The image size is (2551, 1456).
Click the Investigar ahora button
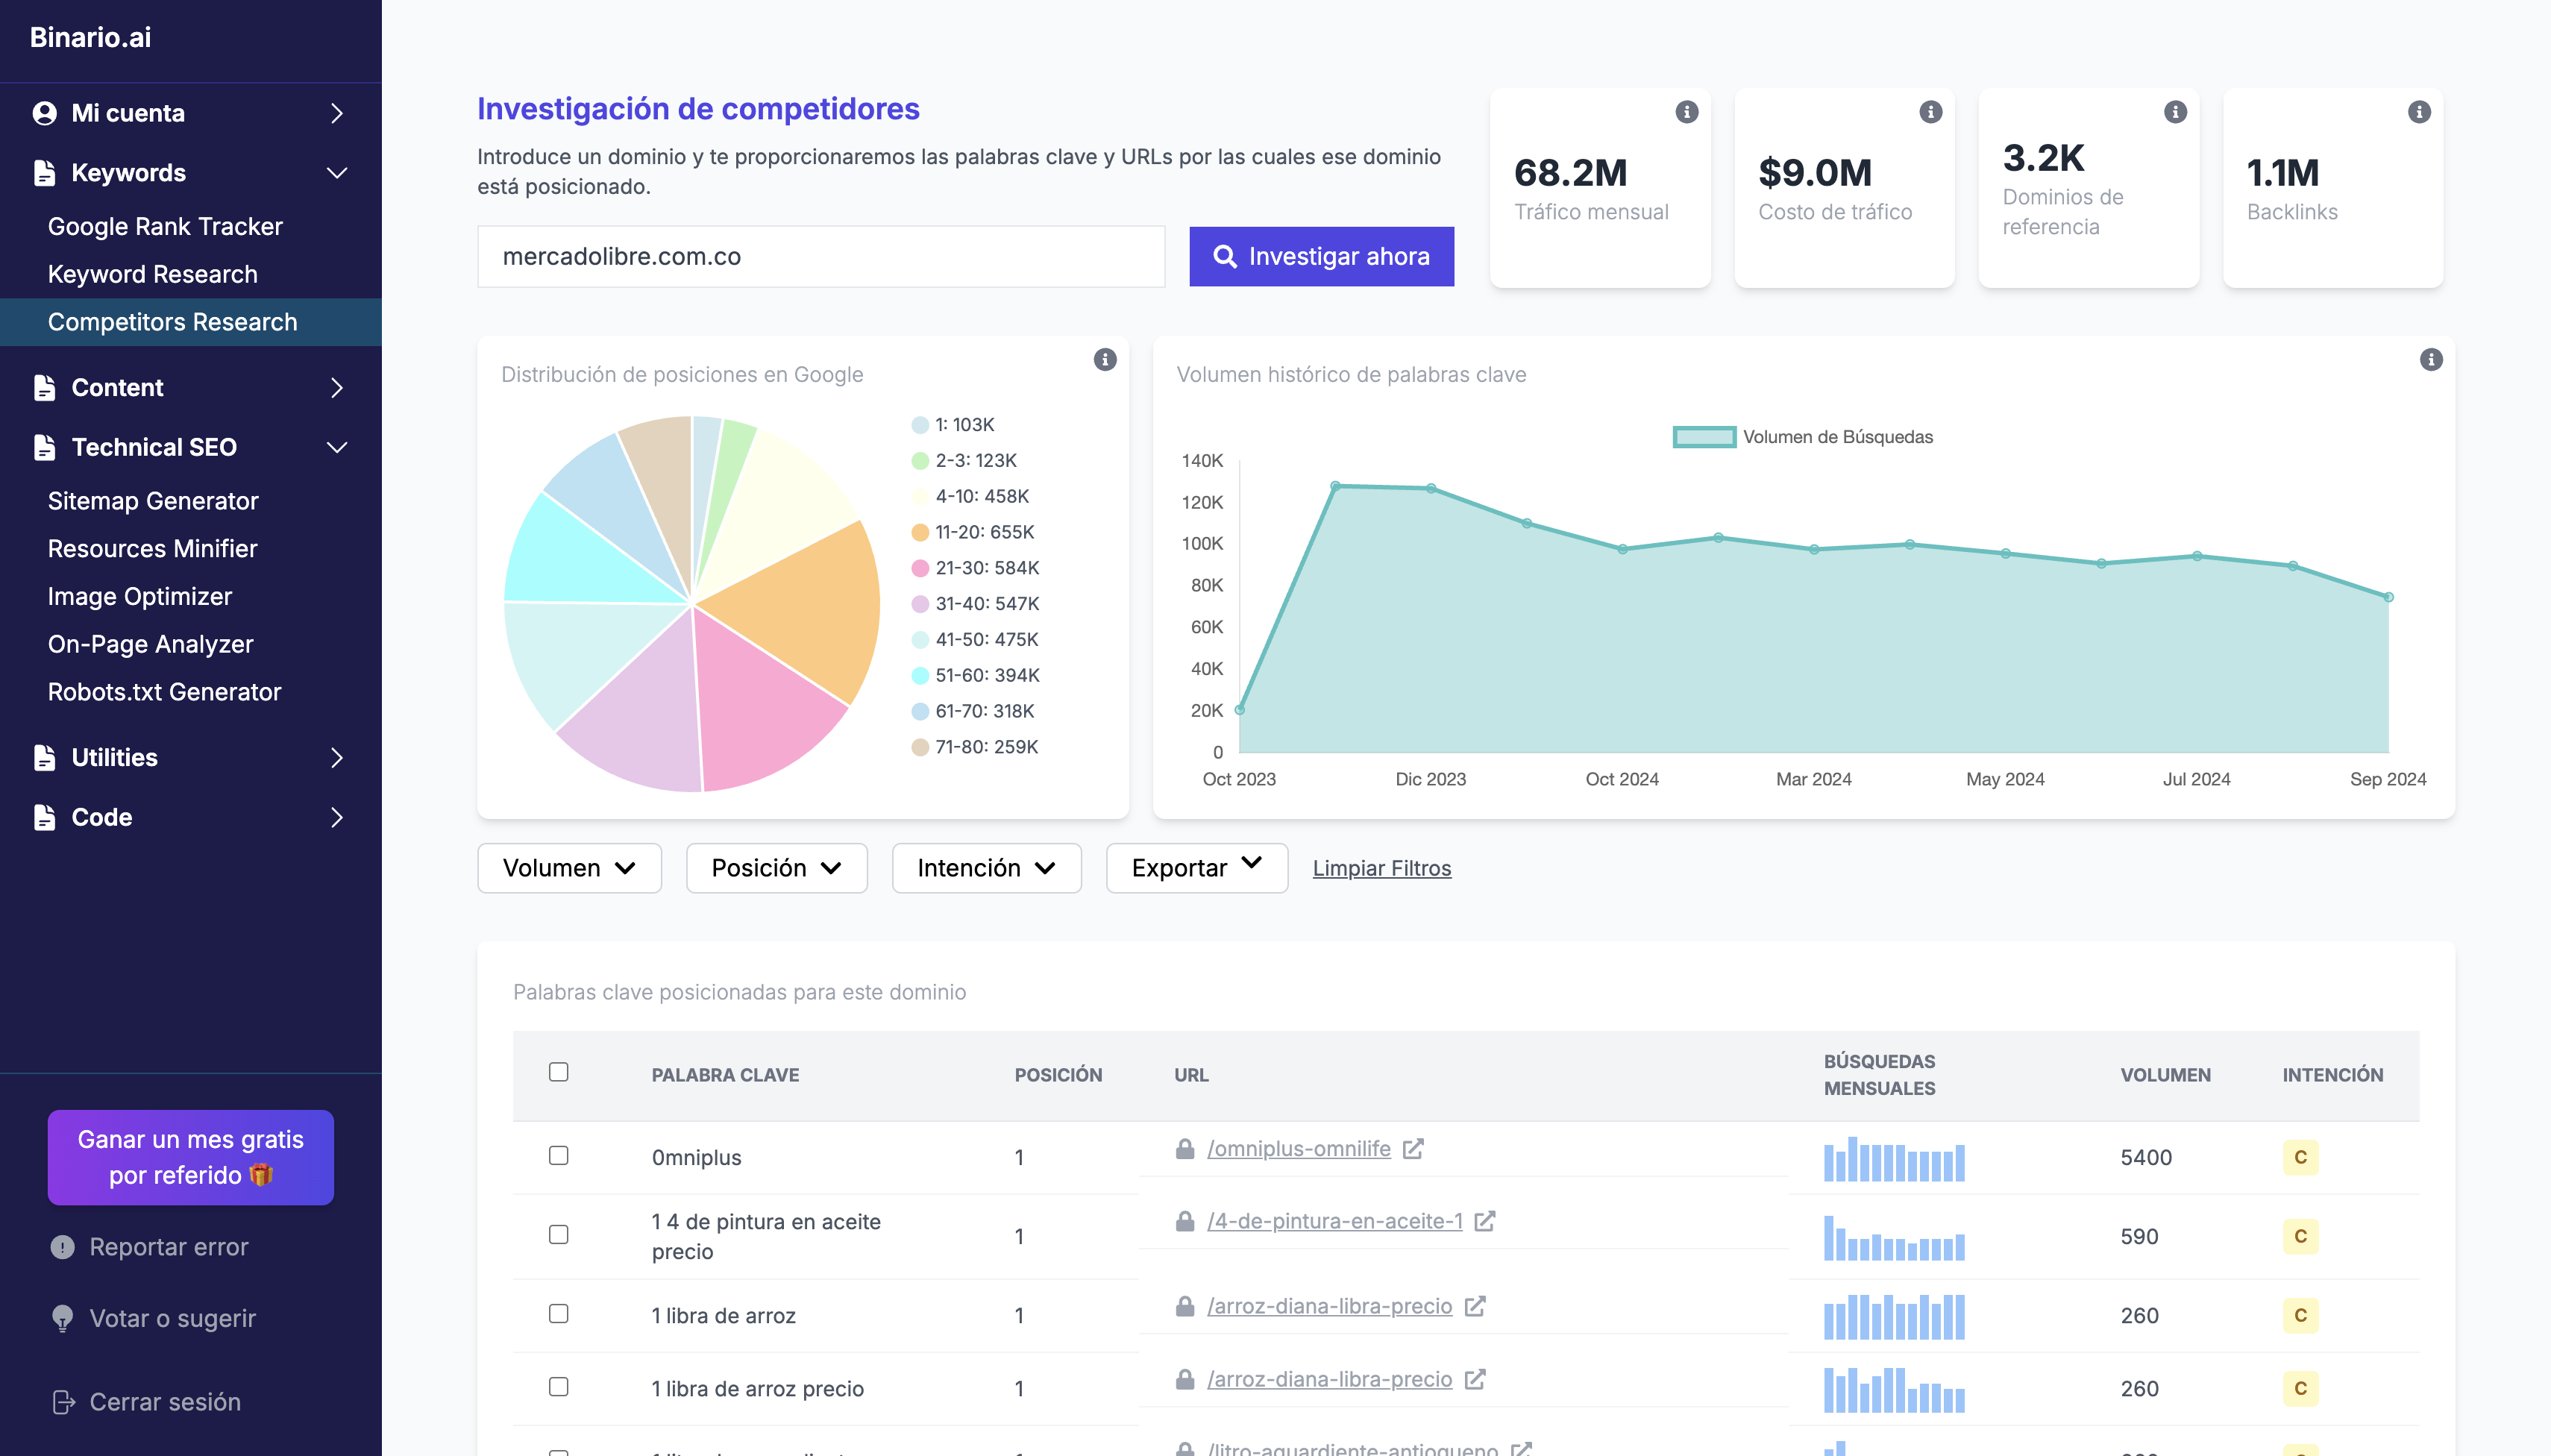pos(1320,257)
